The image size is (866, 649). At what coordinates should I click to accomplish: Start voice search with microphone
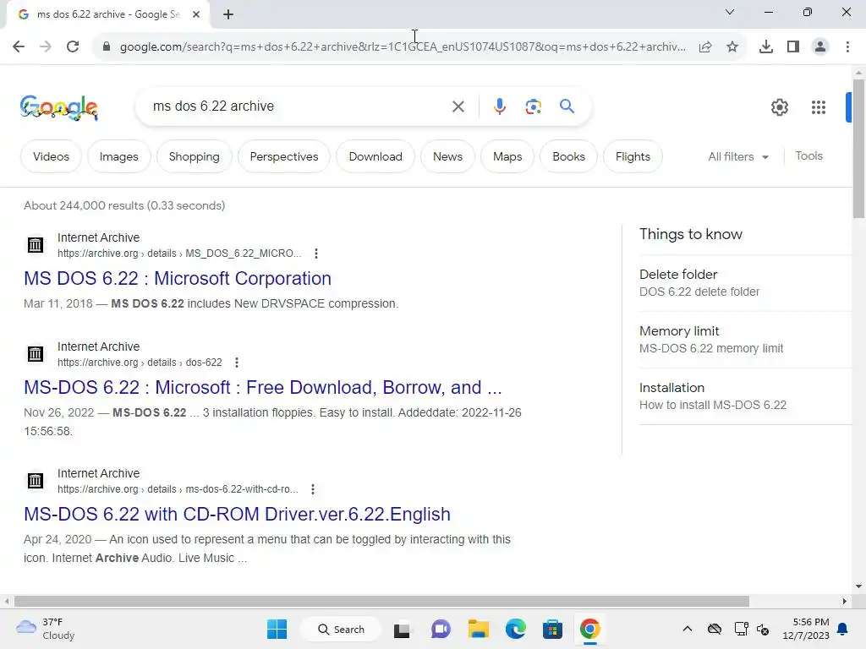499,106
